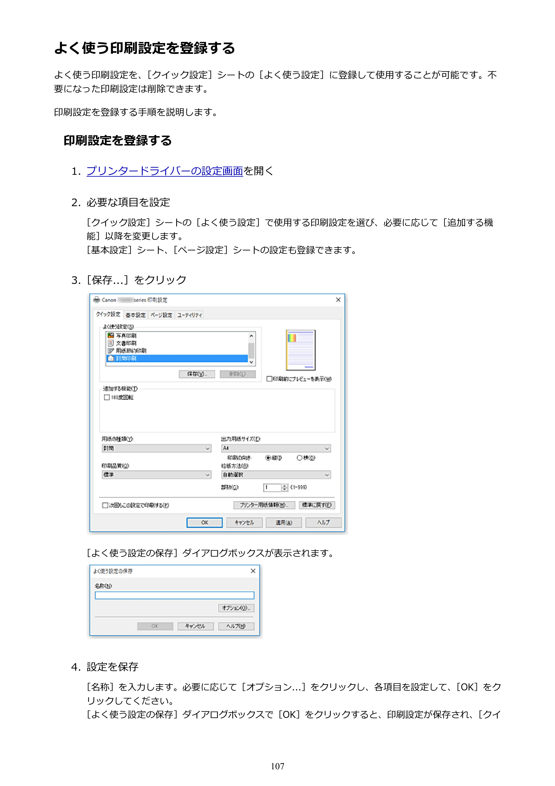Switch to the 基本設定 tab

pyautogui.click(x=135, y=315)
